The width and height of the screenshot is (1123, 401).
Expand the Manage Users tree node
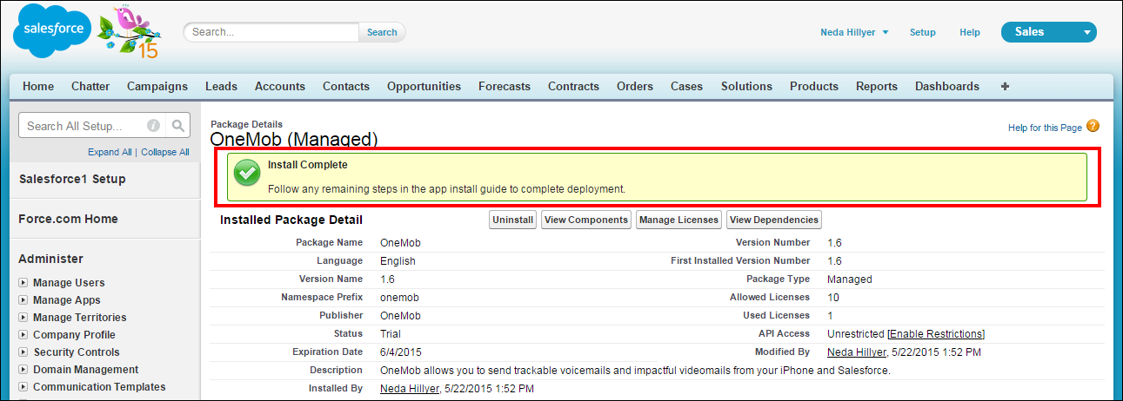tap(23, 283)
